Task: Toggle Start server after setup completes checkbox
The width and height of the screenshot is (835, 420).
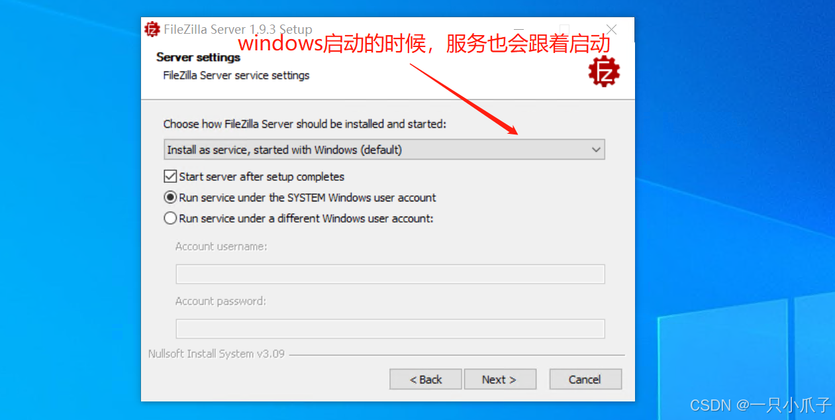Action: click(x=170, y=177)
